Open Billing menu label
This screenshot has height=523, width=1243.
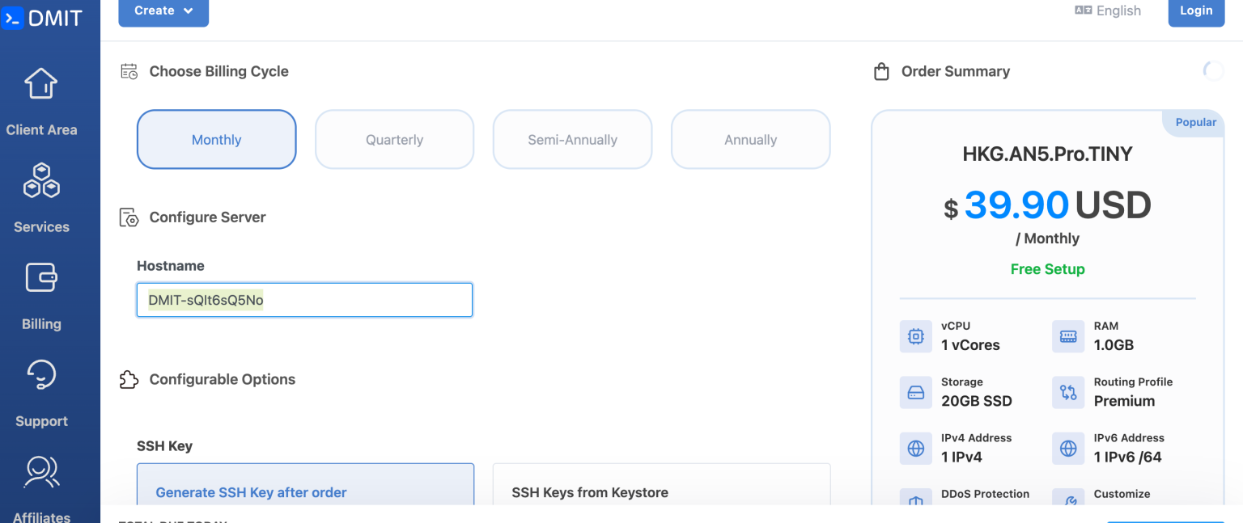(41, 324)
